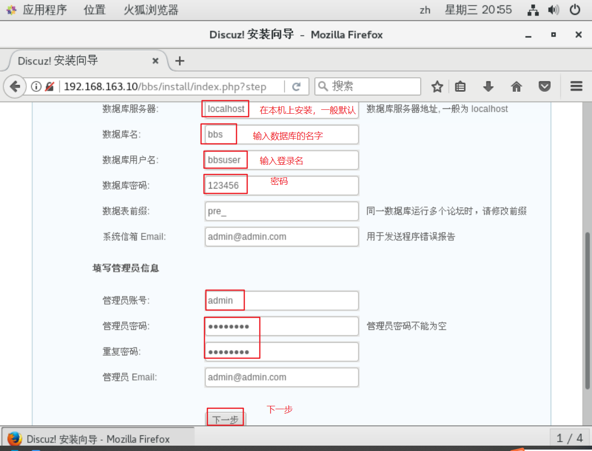Edit the 管理员密码 field
Viewport: 592px width, 451px height.
[x=282, y=326]
